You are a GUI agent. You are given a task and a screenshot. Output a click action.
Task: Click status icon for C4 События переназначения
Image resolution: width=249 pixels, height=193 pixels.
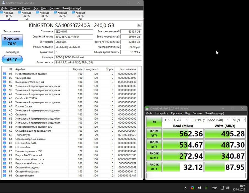[x=4, y=139]
